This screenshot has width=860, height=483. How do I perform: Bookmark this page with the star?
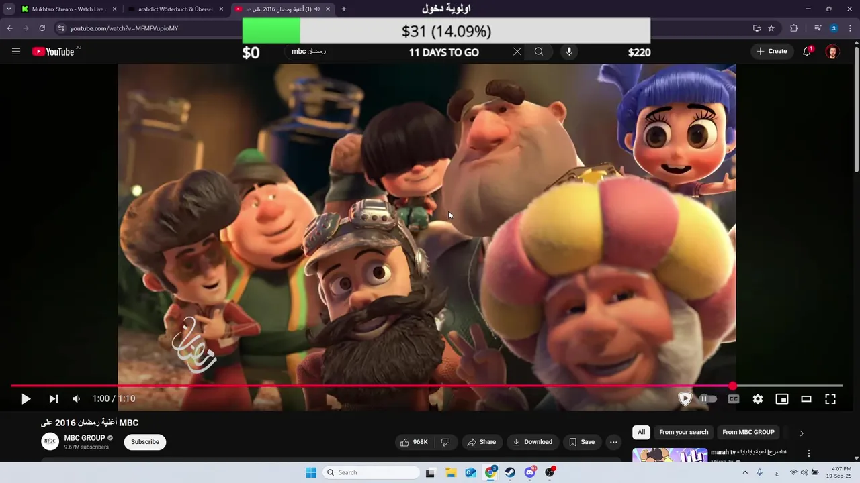click(771, 28)
